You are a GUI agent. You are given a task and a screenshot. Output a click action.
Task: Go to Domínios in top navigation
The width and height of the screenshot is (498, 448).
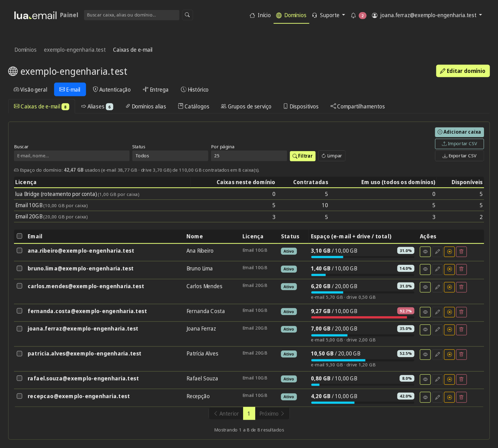291,15
